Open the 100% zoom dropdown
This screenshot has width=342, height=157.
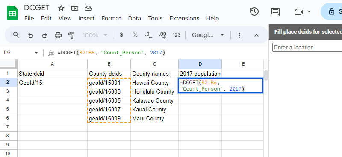point(95,35)
